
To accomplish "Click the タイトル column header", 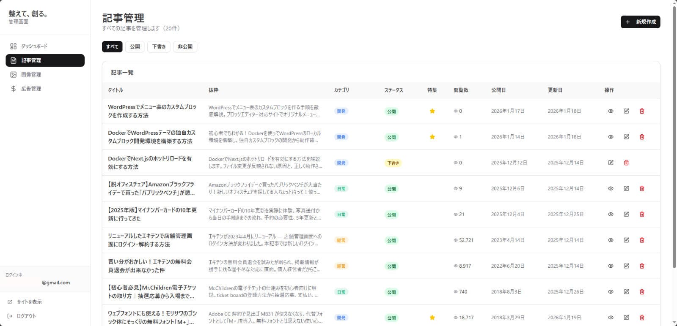I will 116,90.
